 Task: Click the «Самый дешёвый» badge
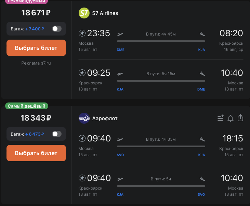[27, 106]
